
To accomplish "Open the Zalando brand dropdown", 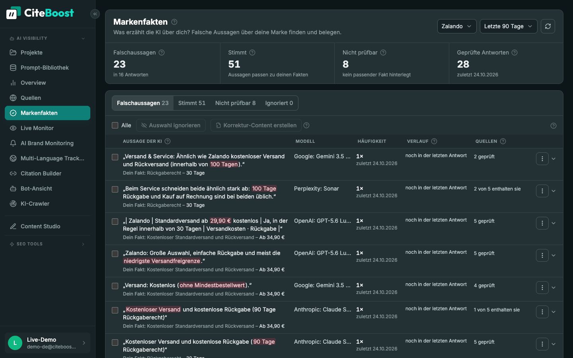I will point(457,26).
